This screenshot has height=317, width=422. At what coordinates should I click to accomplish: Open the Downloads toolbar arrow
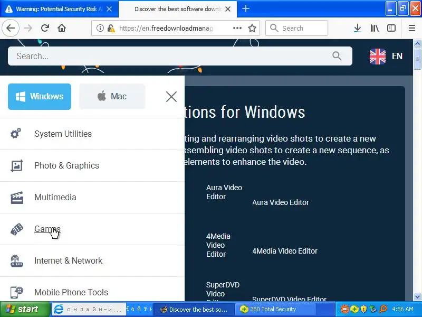(x=358, y=28)
